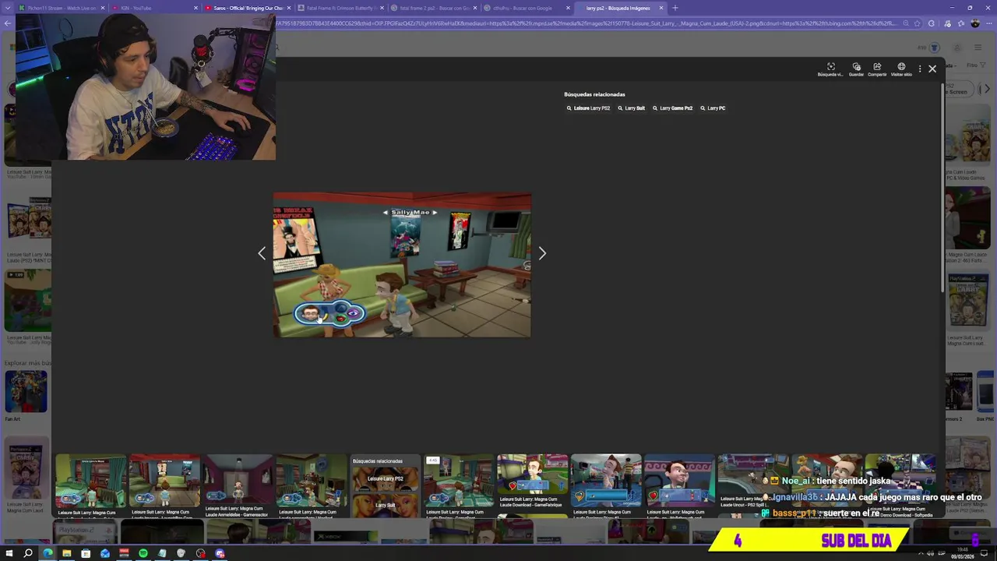The height and width of the screenshot is (561, 997).
Task: Open visual search for this image
Action: (830, 69)
